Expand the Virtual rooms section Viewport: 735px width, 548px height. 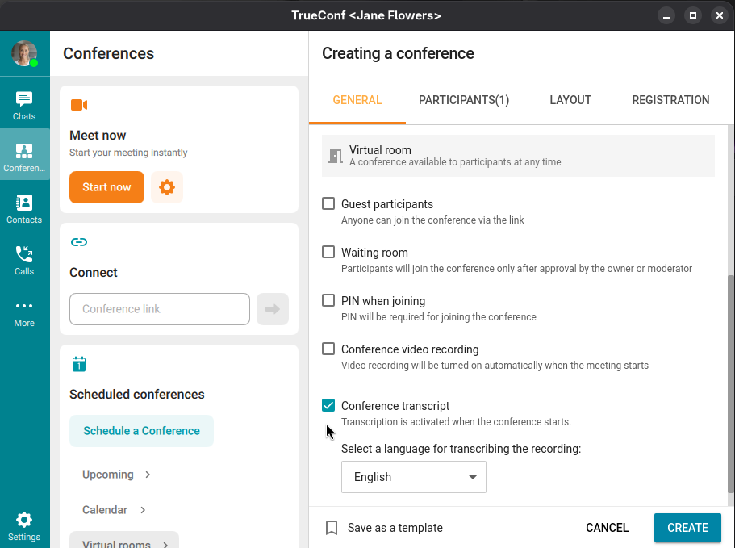pos(124,542)
